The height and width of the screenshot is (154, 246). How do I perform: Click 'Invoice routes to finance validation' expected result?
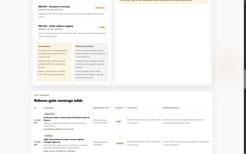point(183,121)
